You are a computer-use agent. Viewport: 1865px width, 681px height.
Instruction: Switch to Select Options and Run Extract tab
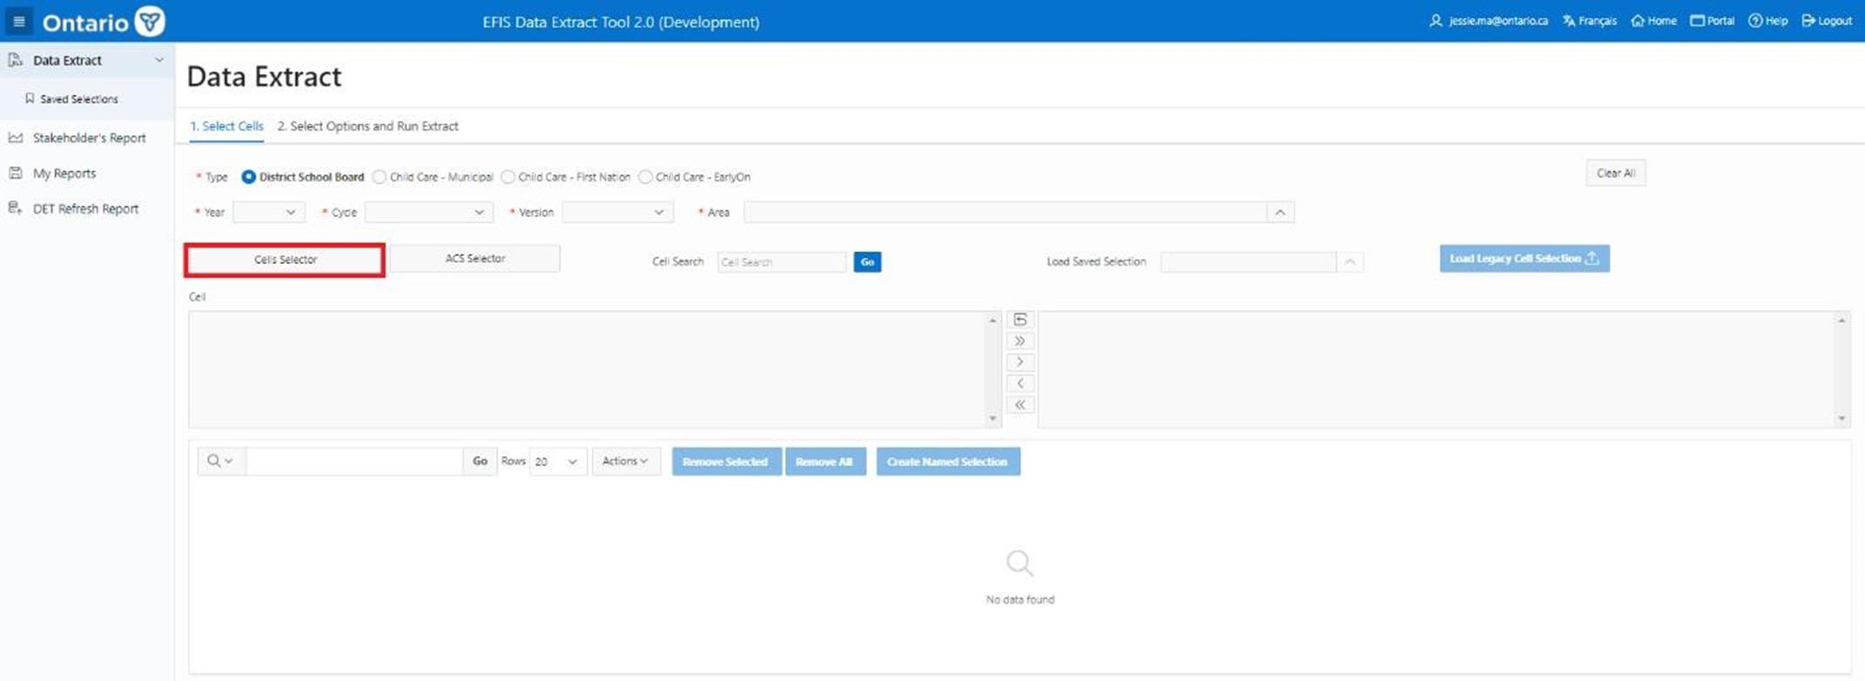click(x=367, y=126)
